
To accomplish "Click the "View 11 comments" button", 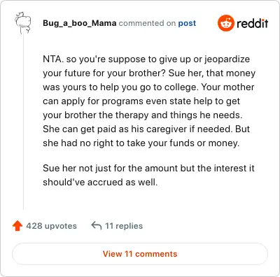I will [140, 254].
